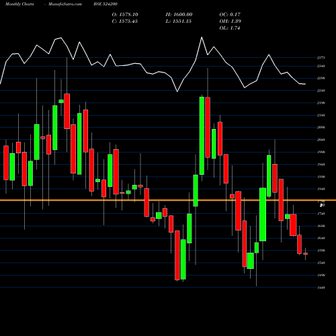Open the MunafaSutra.com label
This screenshot has height=336, width=336.
[x=65, y=4]
